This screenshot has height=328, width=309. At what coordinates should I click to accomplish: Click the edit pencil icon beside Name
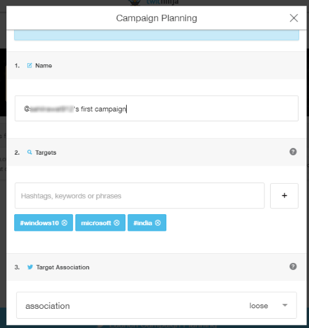pyautogui.click(x=30, y=66)
